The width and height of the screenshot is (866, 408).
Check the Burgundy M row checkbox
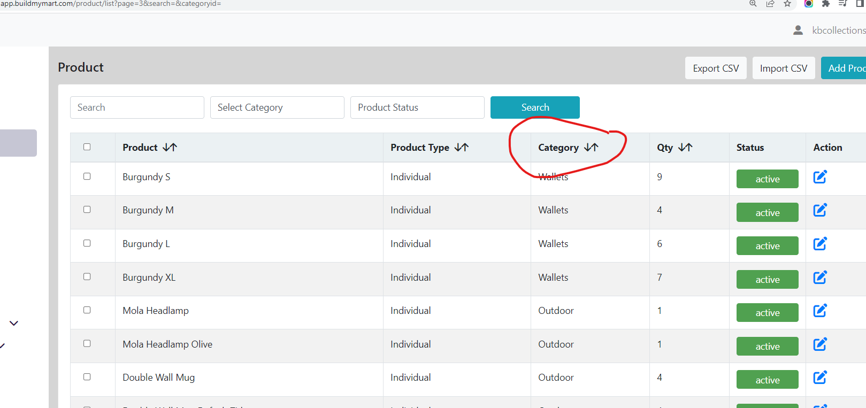click(87, 210)
